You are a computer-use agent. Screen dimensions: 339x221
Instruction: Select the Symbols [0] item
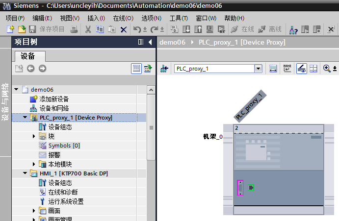click(64, 146)
